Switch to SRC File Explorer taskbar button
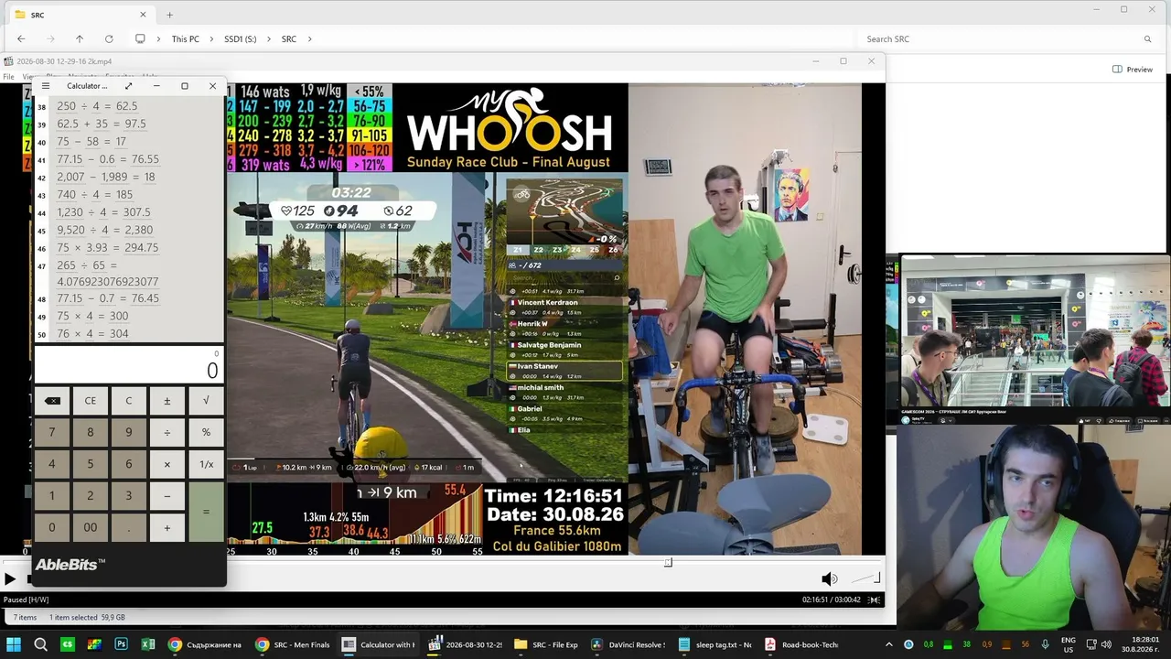Image resolution: width=1171 pixels, height=659 pixels. coord(545,644)
